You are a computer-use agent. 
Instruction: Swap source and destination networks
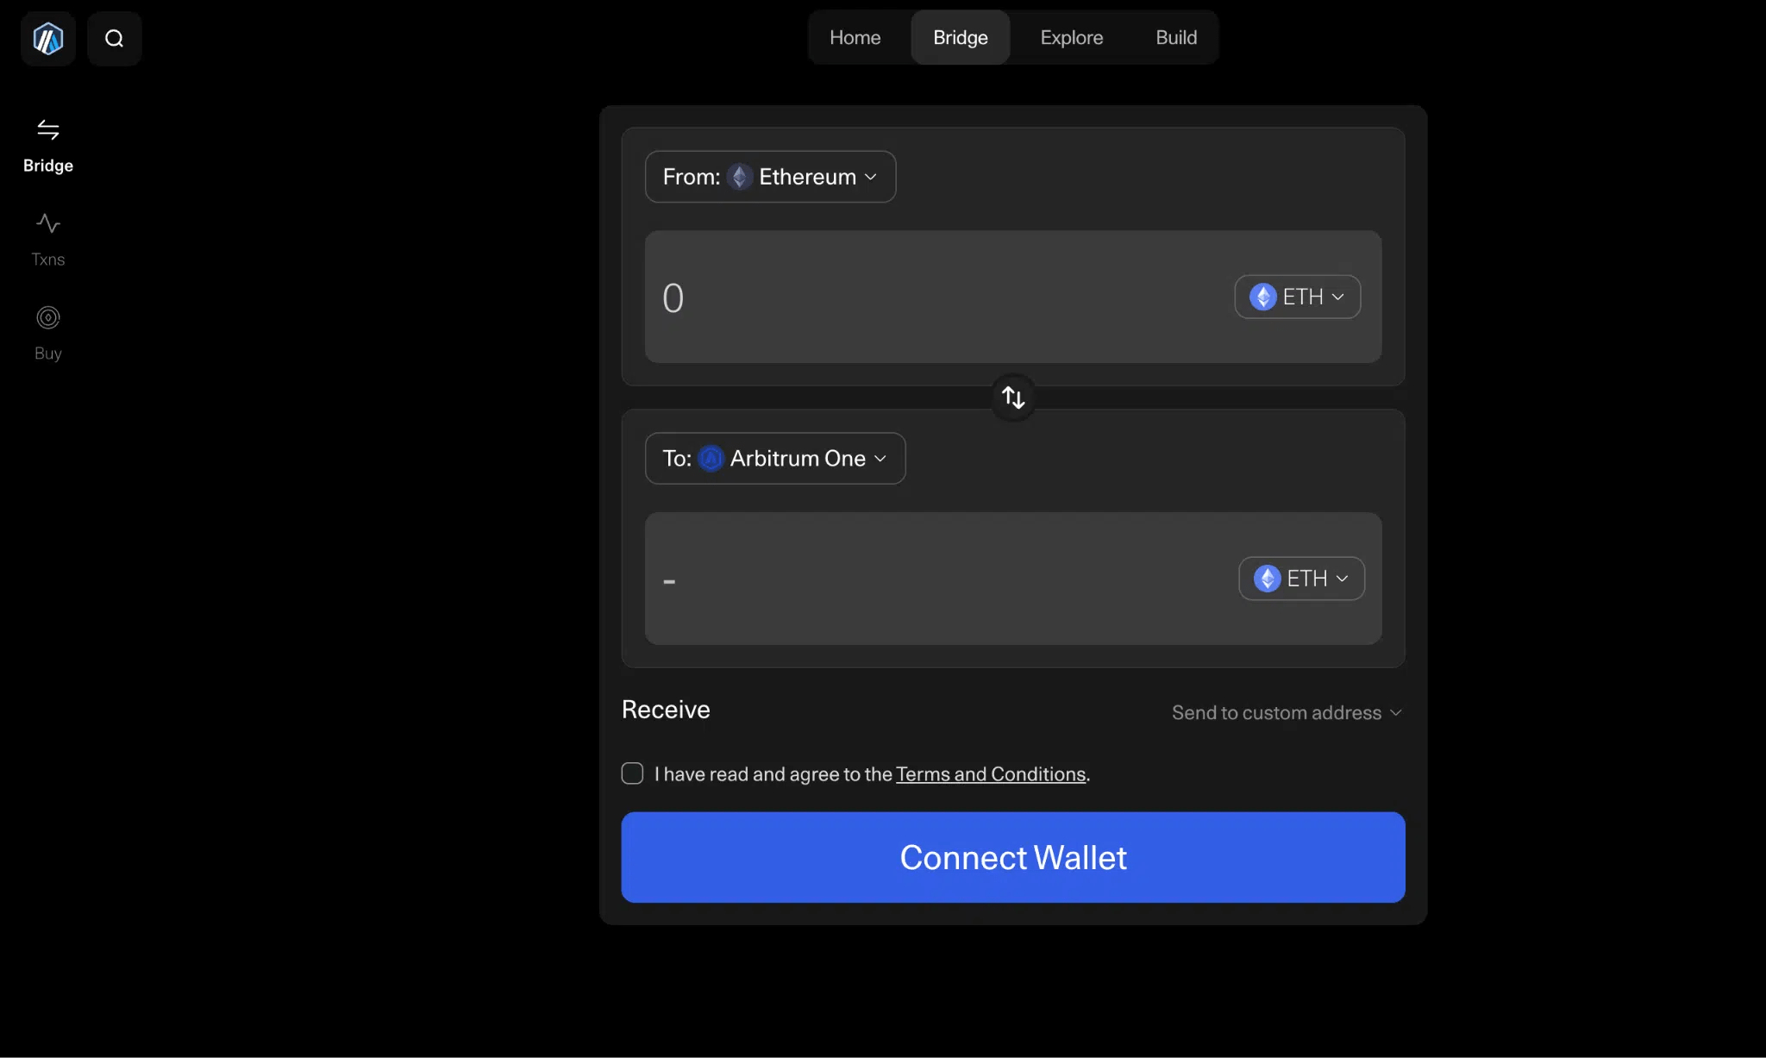click(x=1013, y=398)
